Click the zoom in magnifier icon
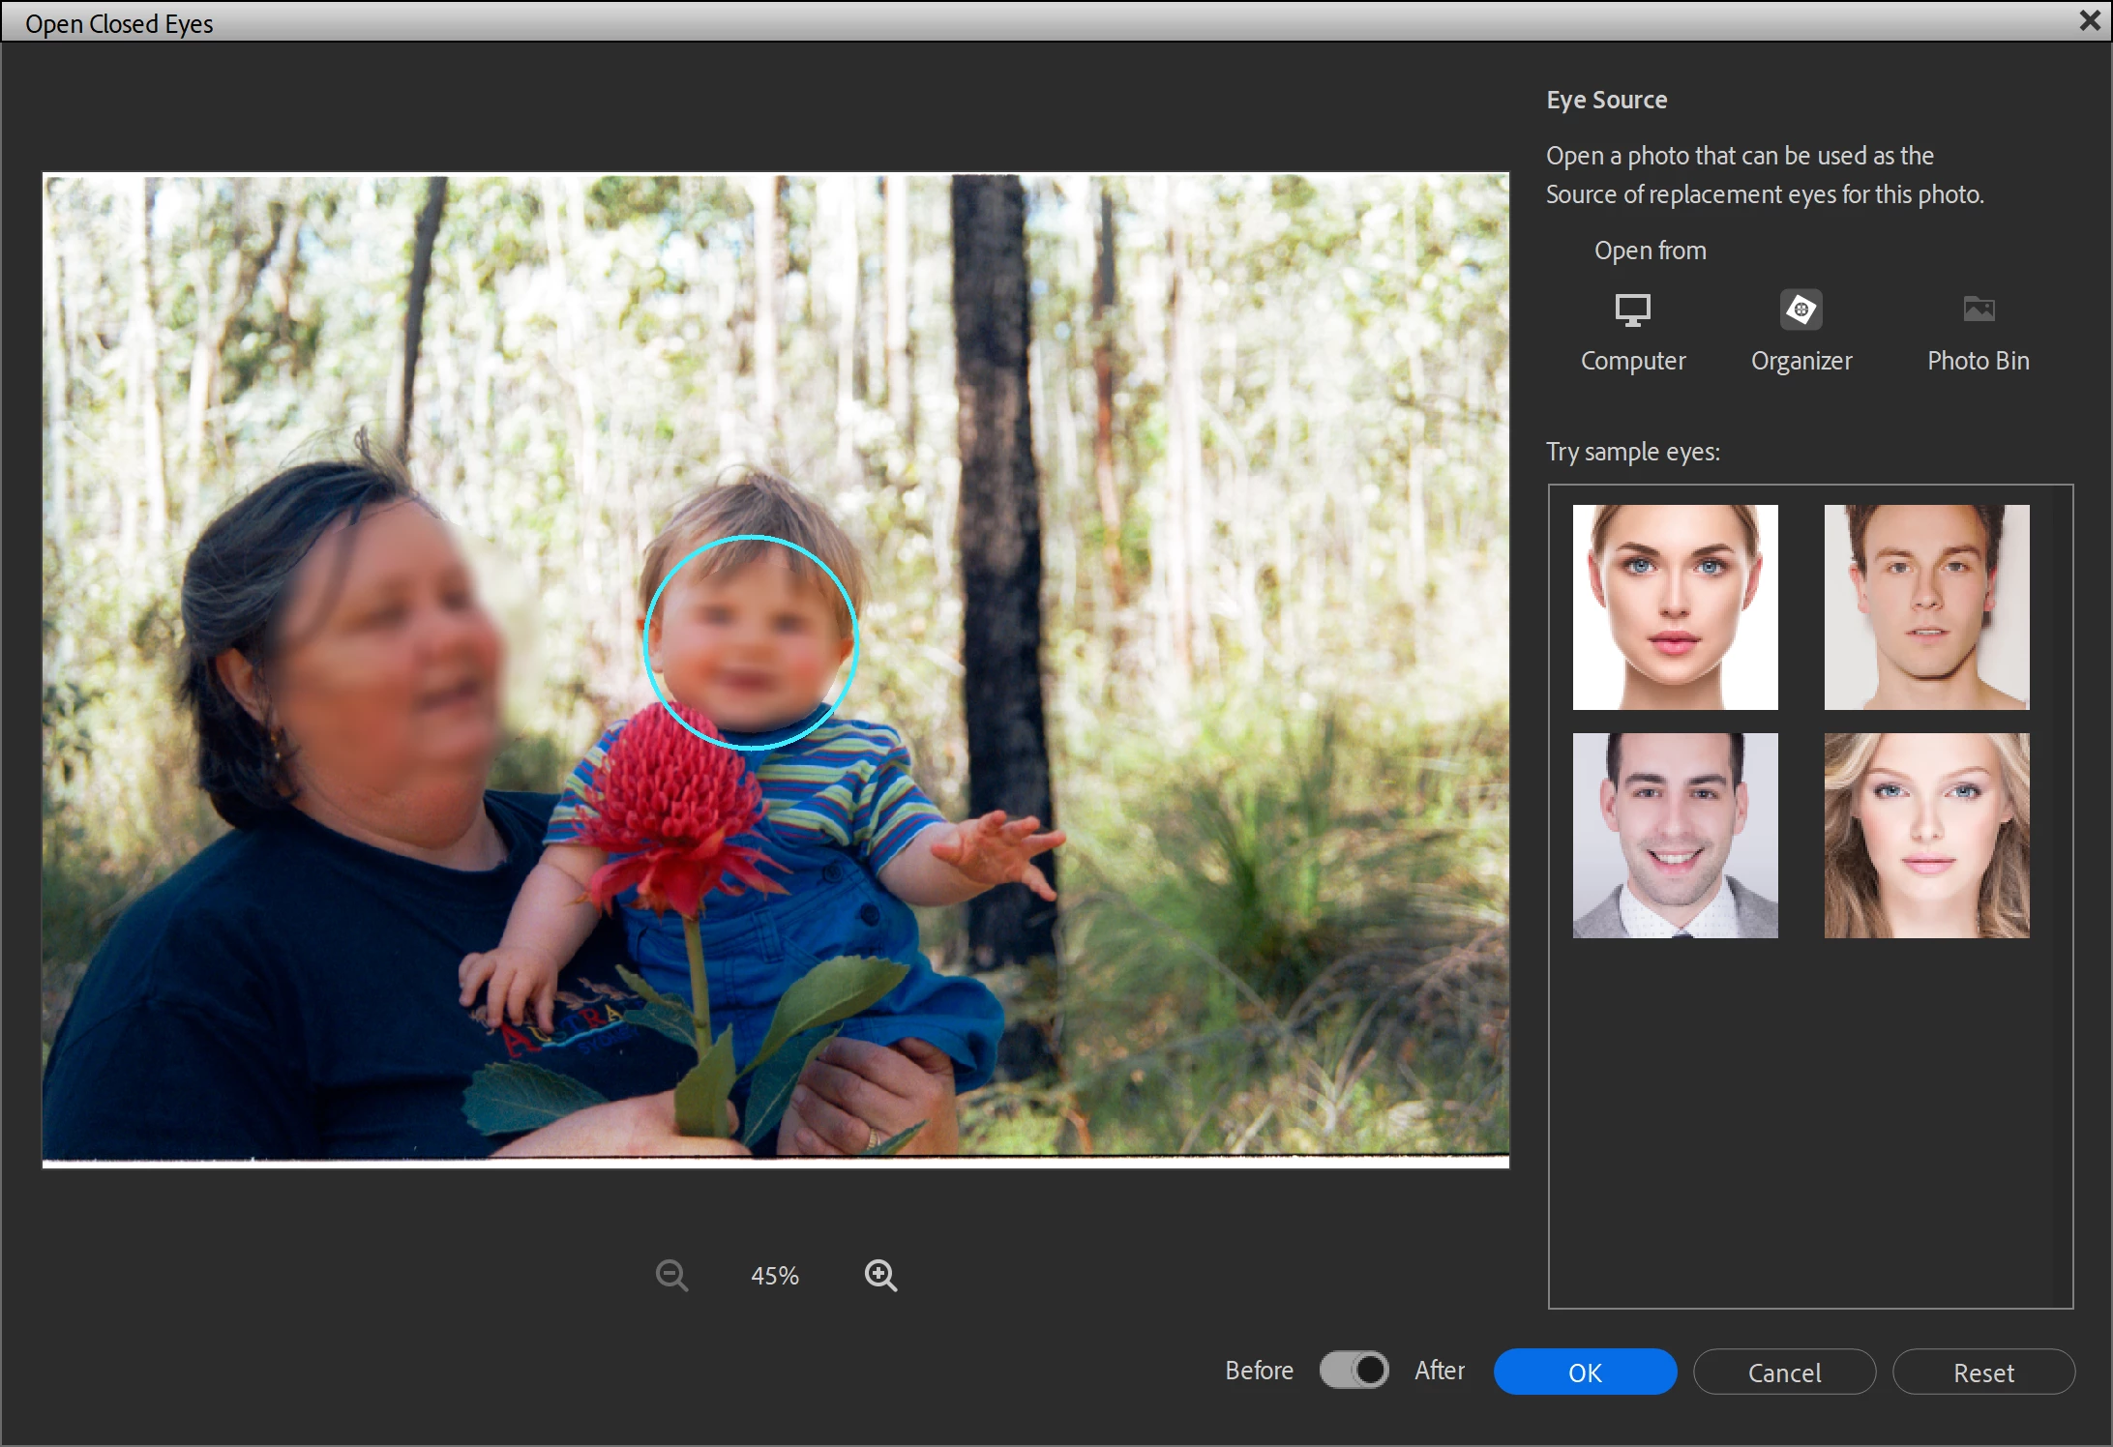This screenshot has height=1447, width=2113. [x=879, y=1275]
